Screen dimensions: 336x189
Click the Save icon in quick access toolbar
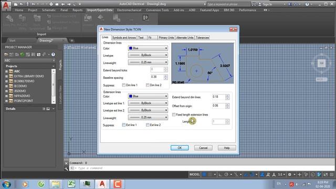click(x=27, y=4)
